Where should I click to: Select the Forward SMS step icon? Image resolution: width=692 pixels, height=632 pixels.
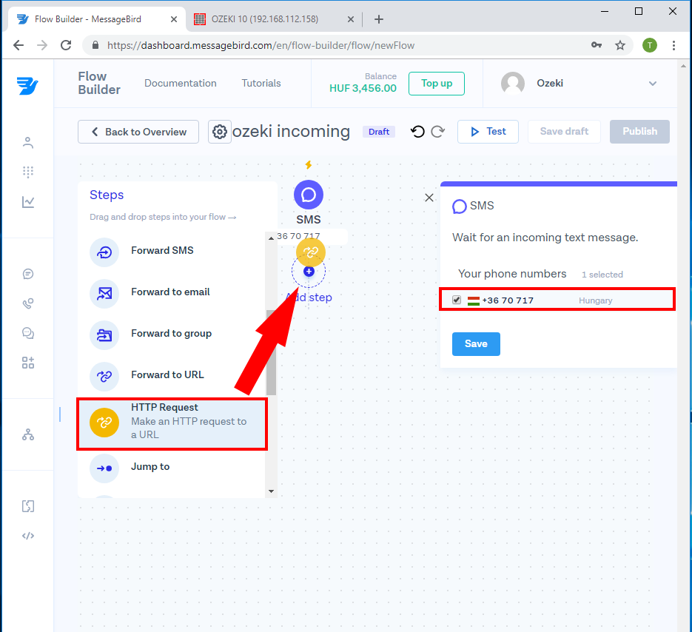coord(104,252)
